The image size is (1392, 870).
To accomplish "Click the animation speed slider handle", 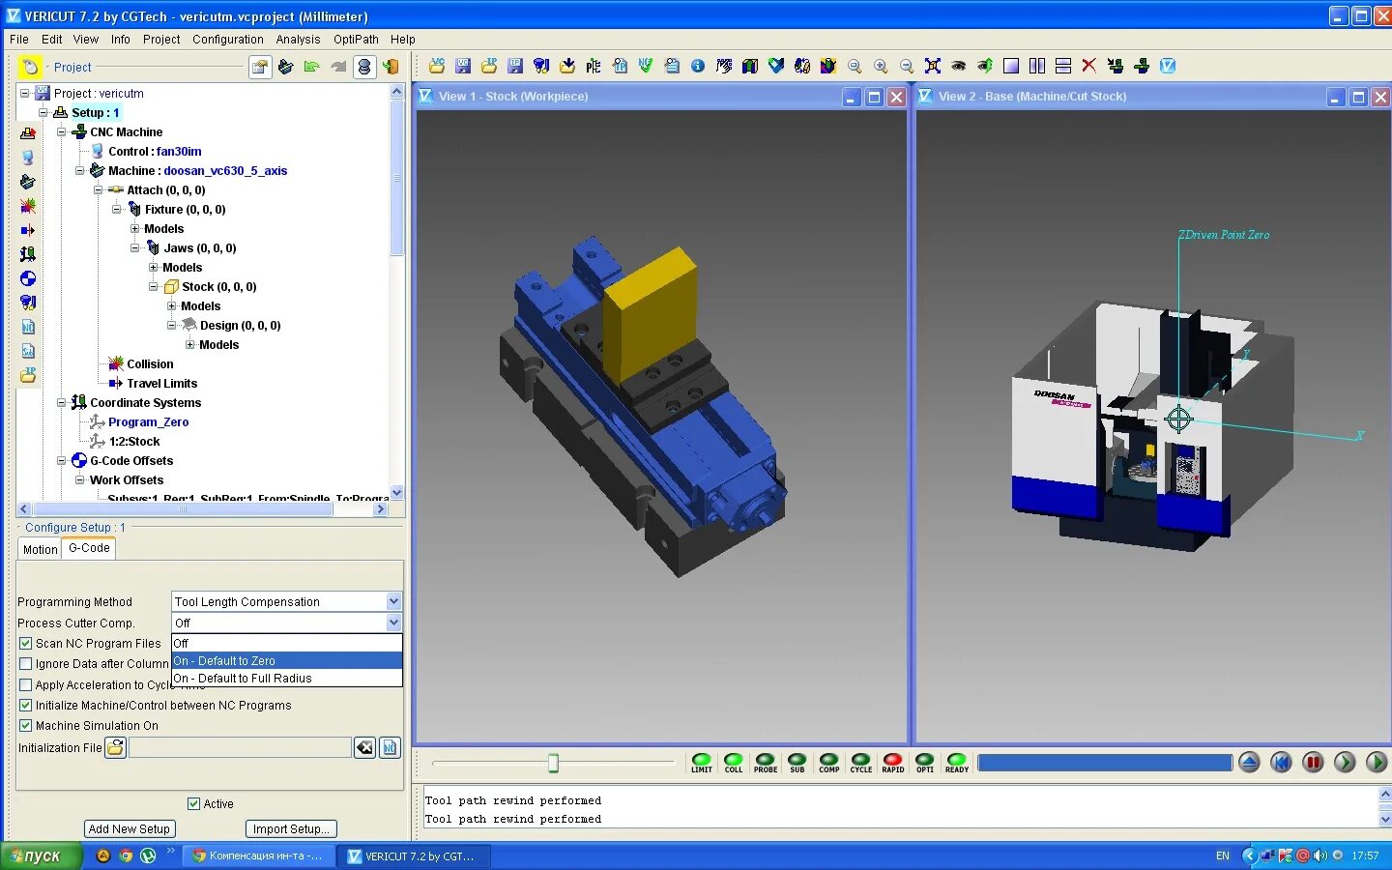I will (x=553, y=764).
